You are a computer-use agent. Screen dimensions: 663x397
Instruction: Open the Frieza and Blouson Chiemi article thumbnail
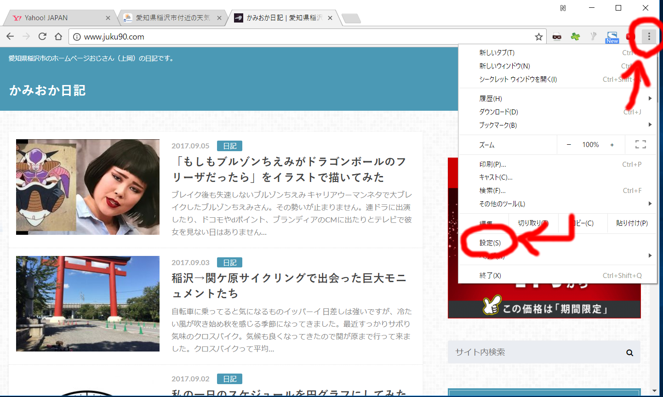pyautogui.click(x=88, y=187)
